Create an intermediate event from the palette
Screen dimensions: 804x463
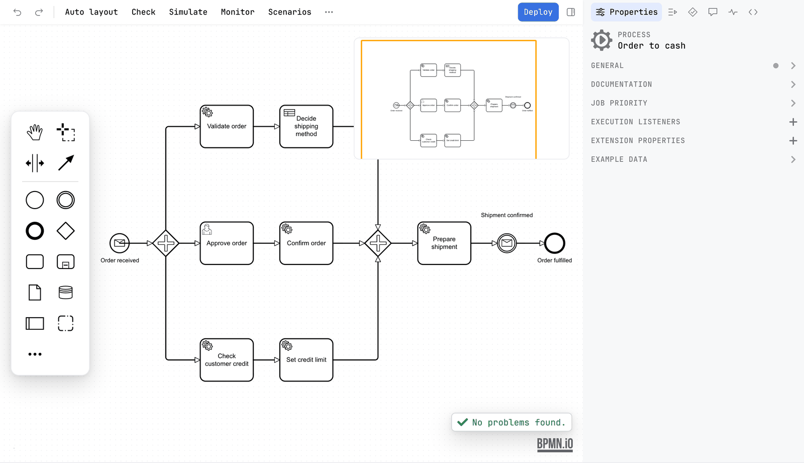pos(66,200)
